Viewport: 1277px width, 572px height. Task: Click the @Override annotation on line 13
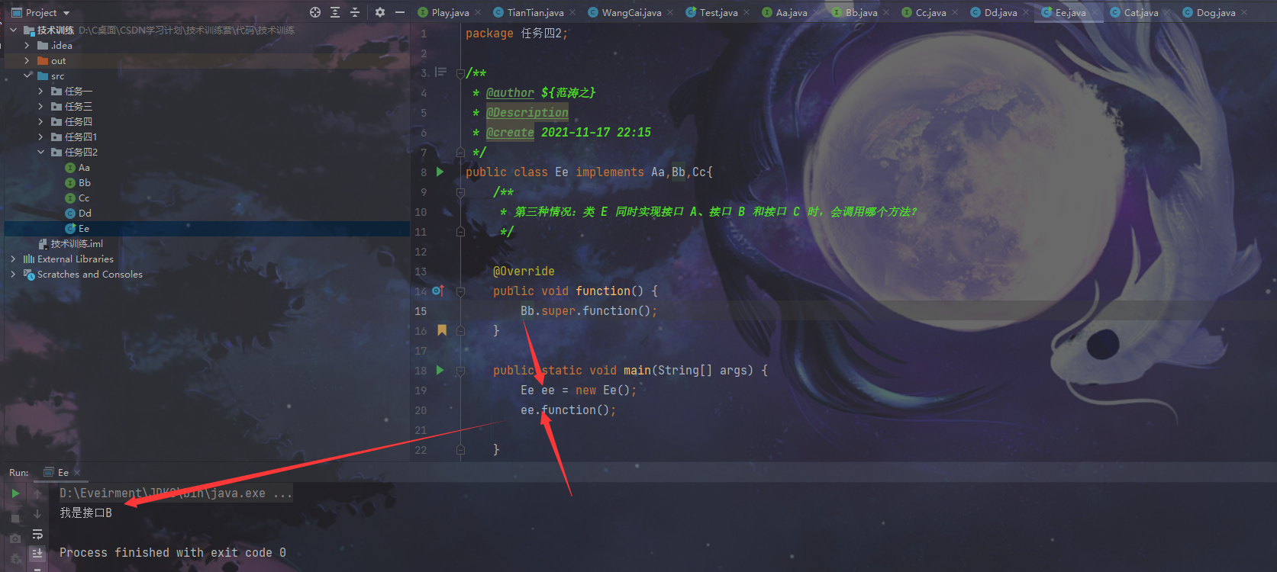tap(524, 272)
